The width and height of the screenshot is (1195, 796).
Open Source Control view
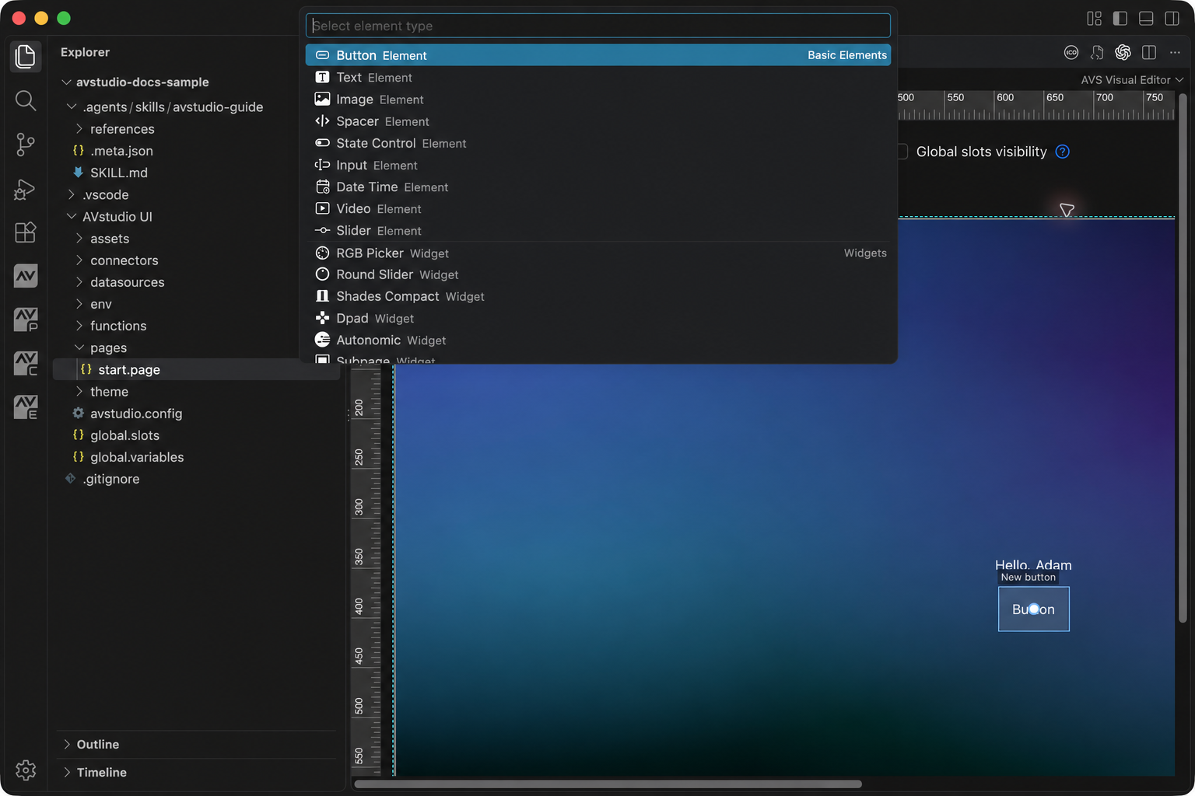pos(26,145)
